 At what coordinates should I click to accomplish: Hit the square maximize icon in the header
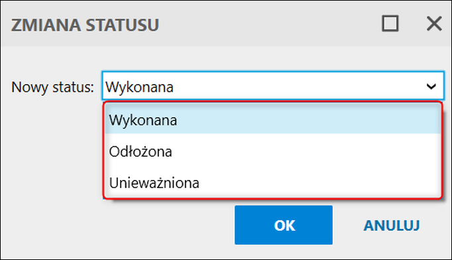(x=390, y=24)
